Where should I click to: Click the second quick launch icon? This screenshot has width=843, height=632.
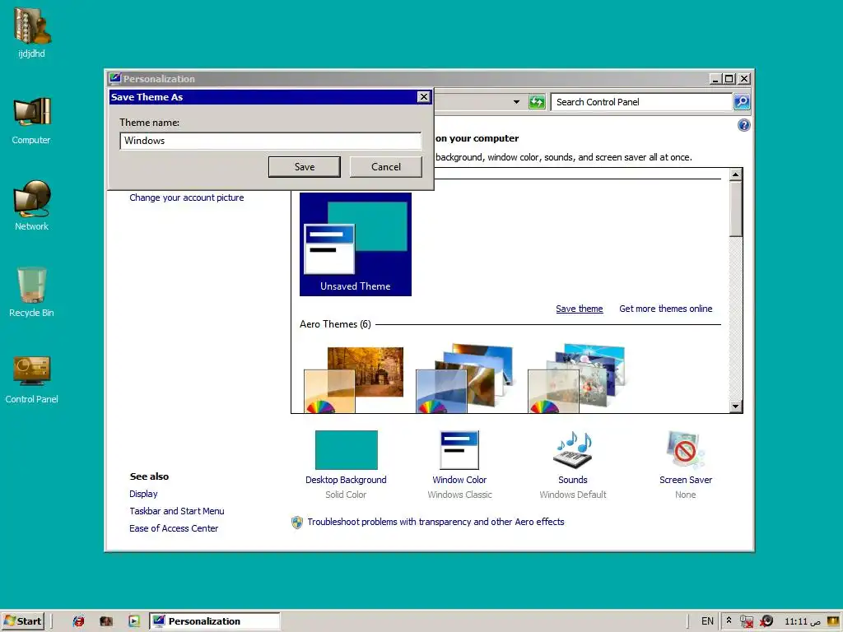pos(106,621)
